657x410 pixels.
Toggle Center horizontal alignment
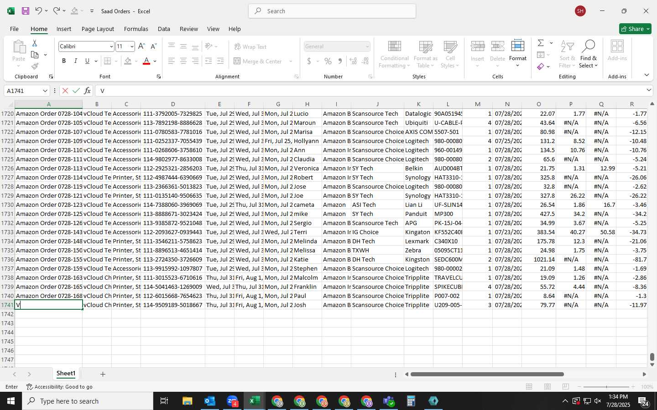(183, 61)
